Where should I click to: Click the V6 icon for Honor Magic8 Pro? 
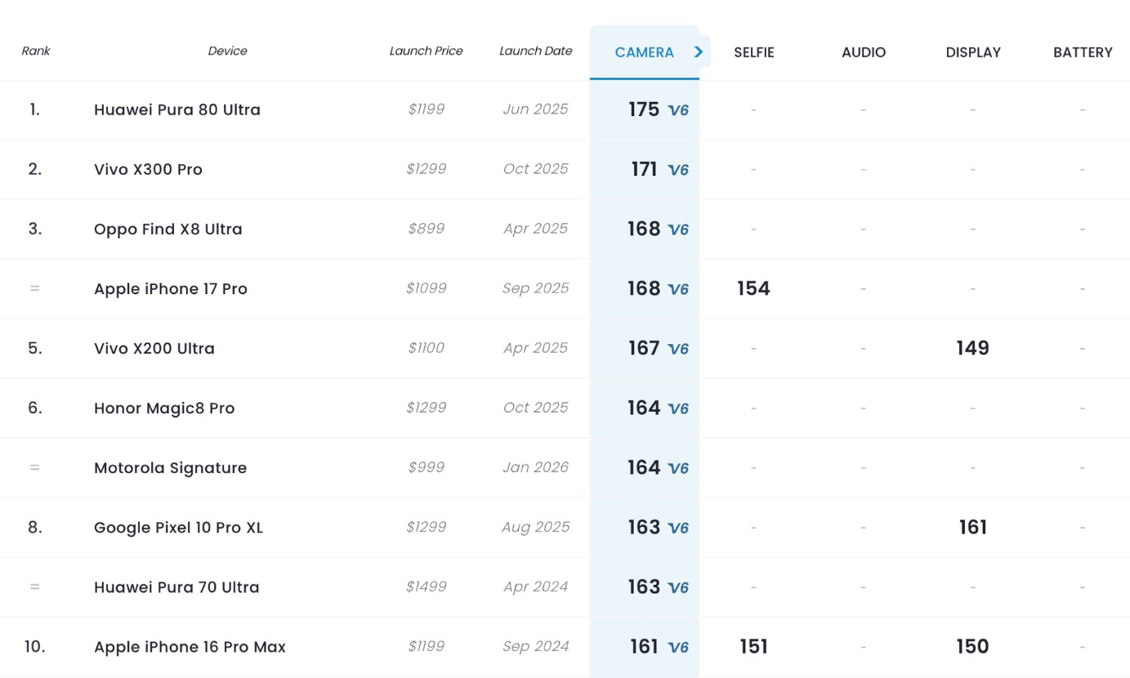[678, 408]
